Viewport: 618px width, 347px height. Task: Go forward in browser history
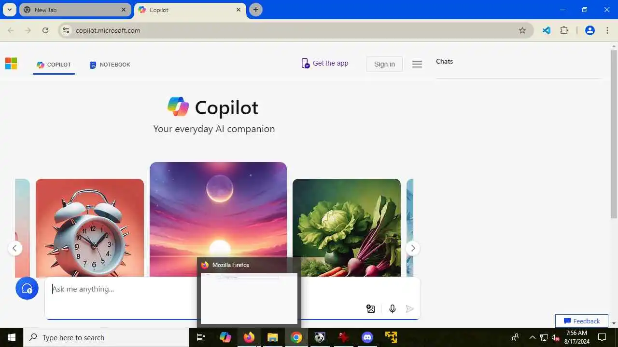(x=28, y=30)
